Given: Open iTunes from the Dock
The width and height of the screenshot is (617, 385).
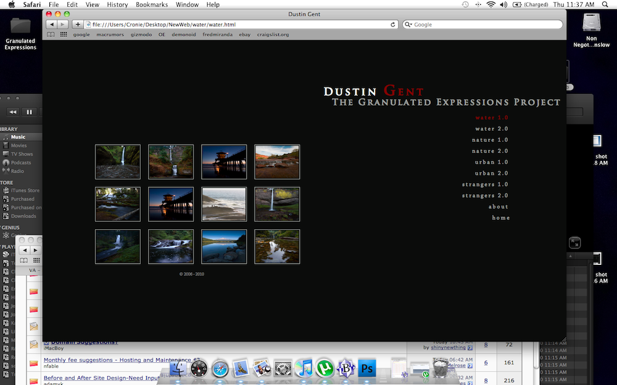Looking at the screenshot, I should point(304,368).
